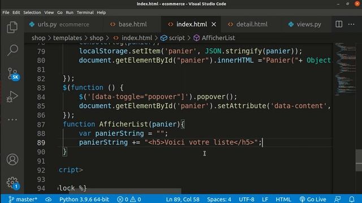
Task: Open the View menu
Action: coord(49,12)
